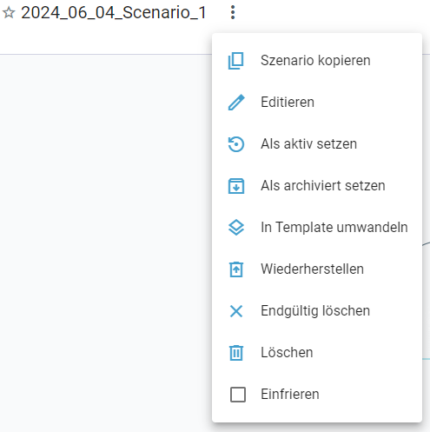This screenshot has height=432, width=430.
Task: Click the pencil edit icon
Action: point(236,103)
